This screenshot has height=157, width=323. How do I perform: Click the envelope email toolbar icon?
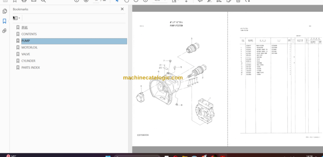34,1
